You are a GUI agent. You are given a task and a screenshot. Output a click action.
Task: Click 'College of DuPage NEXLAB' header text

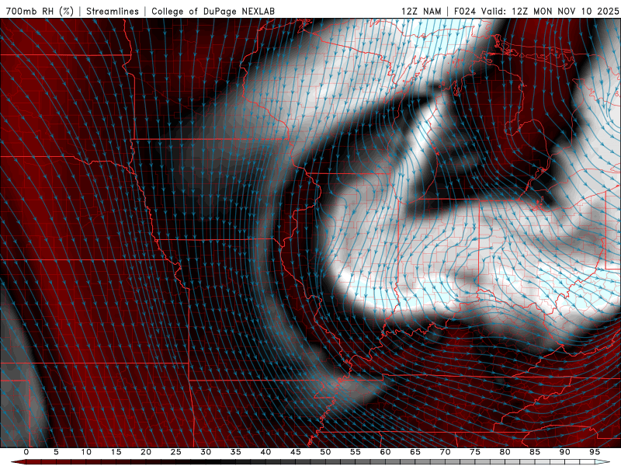pos(213,11)
